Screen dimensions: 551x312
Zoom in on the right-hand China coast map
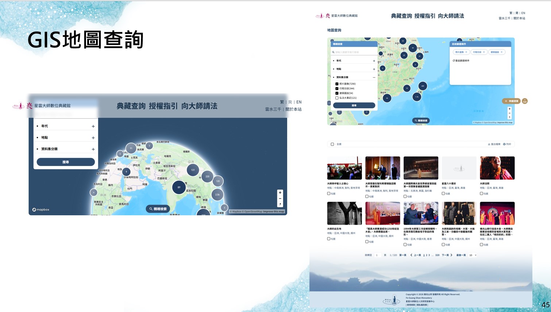(x=509, y=109)
